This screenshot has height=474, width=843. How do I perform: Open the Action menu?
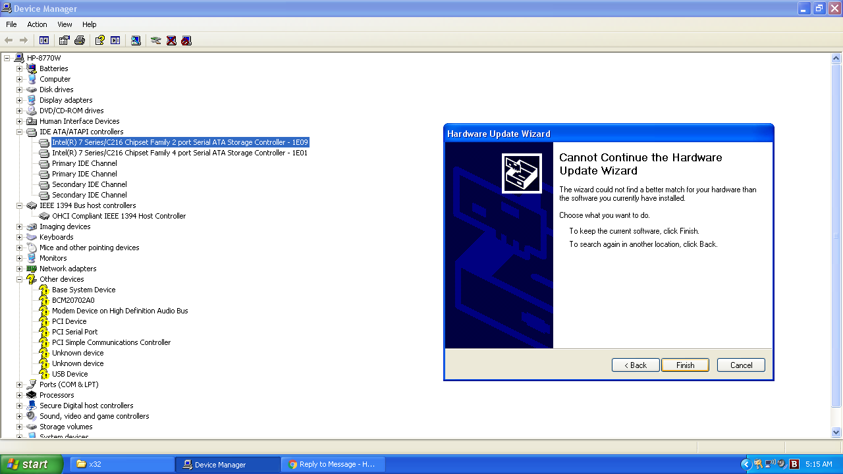[x=37, y=24]
